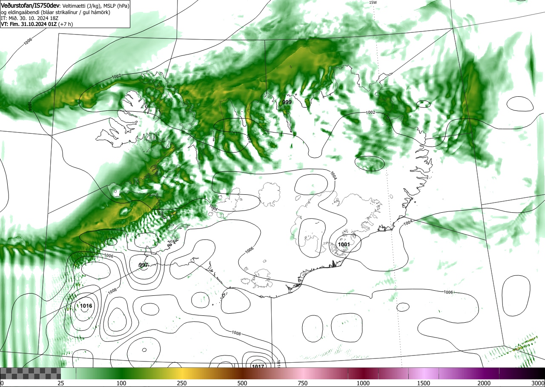
Task: Click the "750" tick on the color scale
Action: click(303, 383)
